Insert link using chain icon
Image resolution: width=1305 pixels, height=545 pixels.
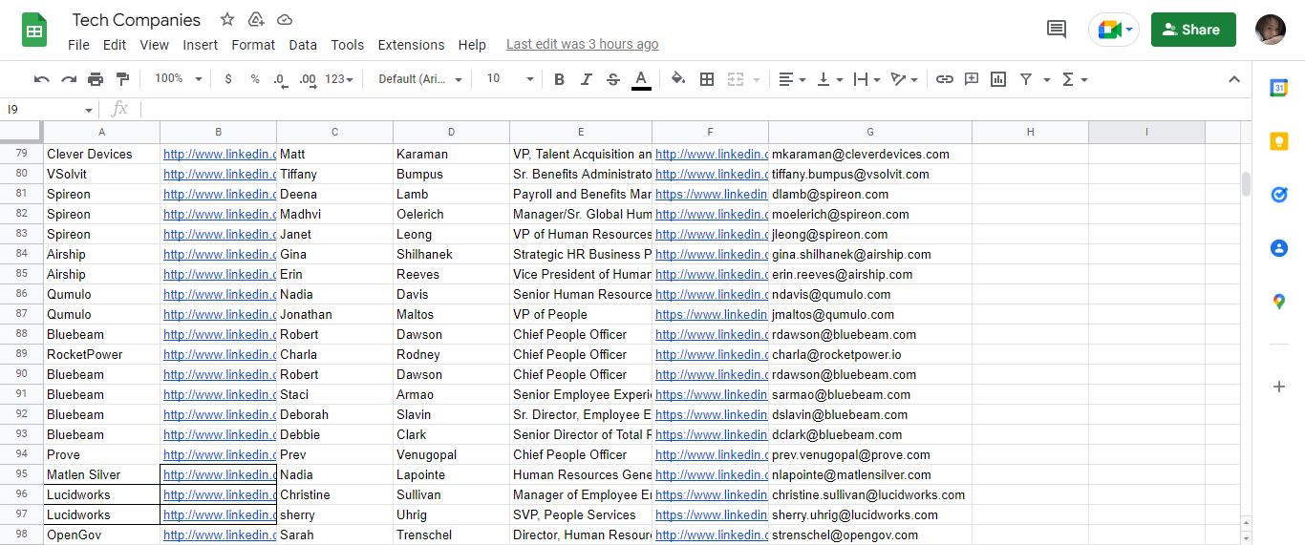(945, 79)
